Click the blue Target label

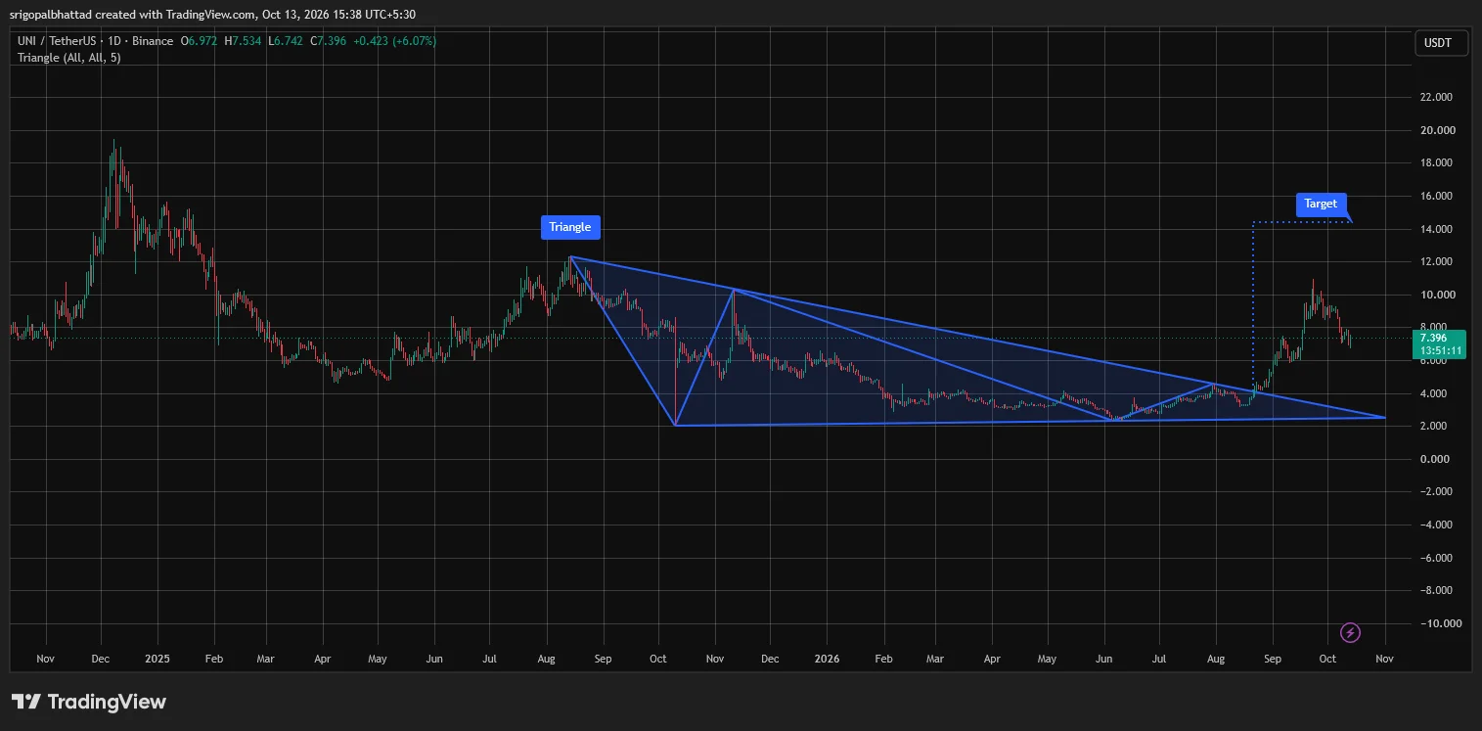click(1321, 204)
